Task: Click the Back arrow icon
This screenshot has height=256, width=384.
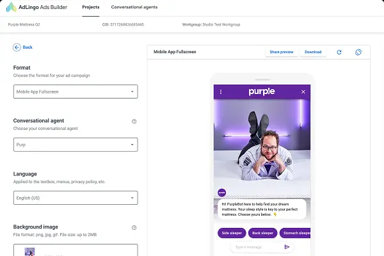Action: 17,47
